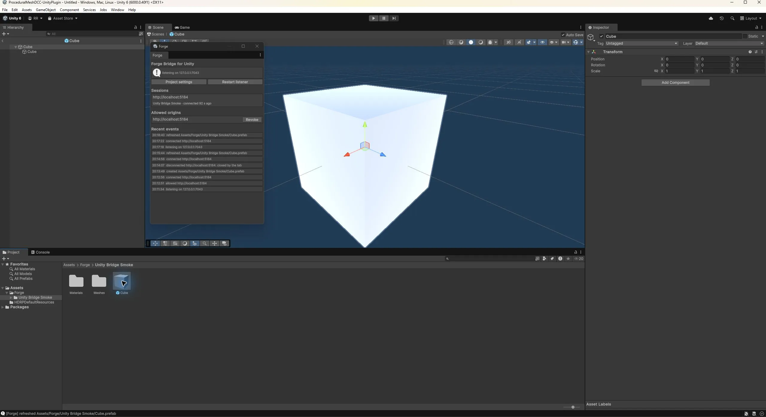The height and width of the screenshot is (417, 766).
Task: Click the Project panel search field
Action: click(491, 259)
